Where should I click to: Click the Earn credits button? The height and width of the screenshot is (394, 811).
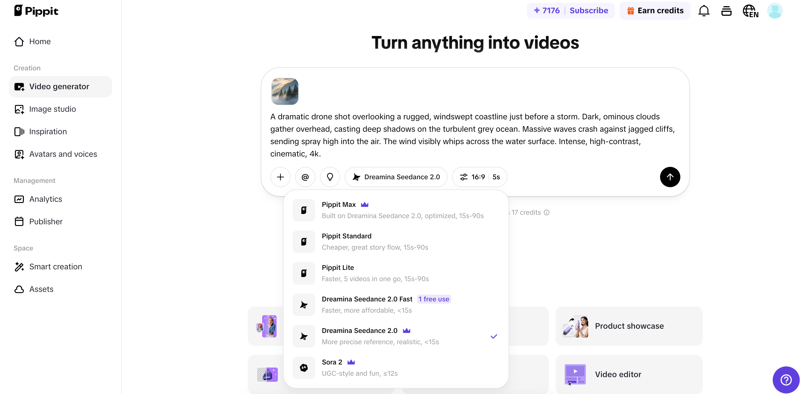(x=654, y=10)
